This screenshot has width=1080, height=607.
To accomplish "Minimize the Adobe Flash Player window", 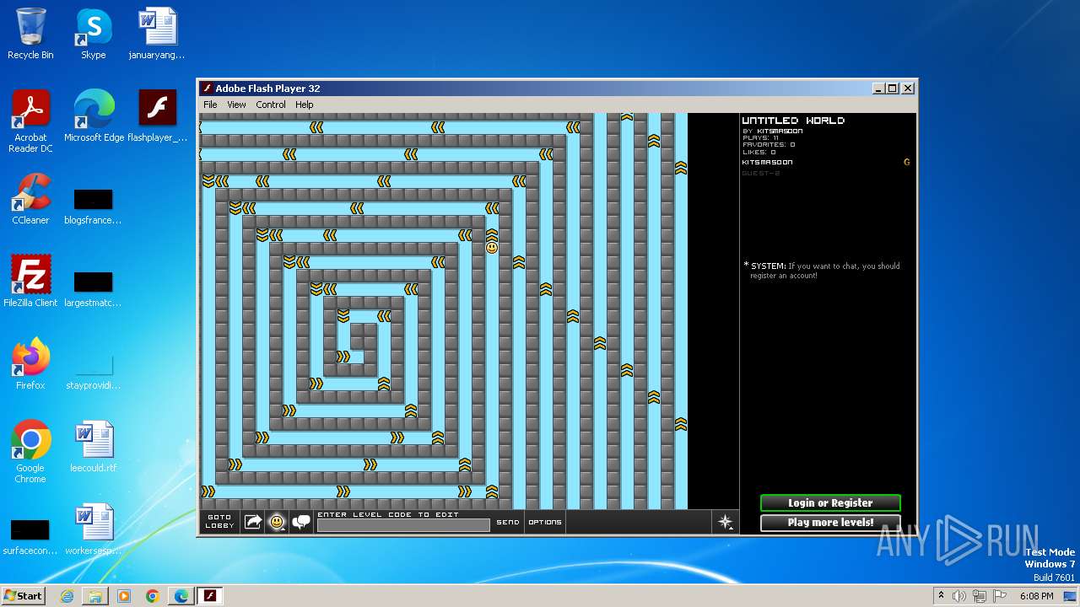I will tap(878, 89).
